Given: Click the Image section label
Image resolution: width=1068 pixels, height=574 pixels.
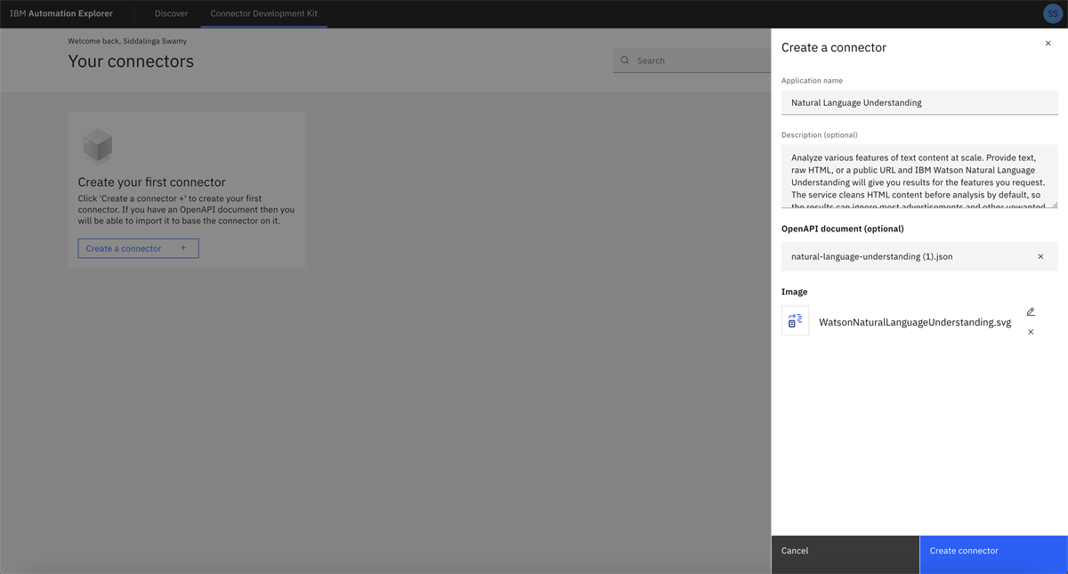Looking at the screenshot, I should pyautogui.click(x=795, y=292).
